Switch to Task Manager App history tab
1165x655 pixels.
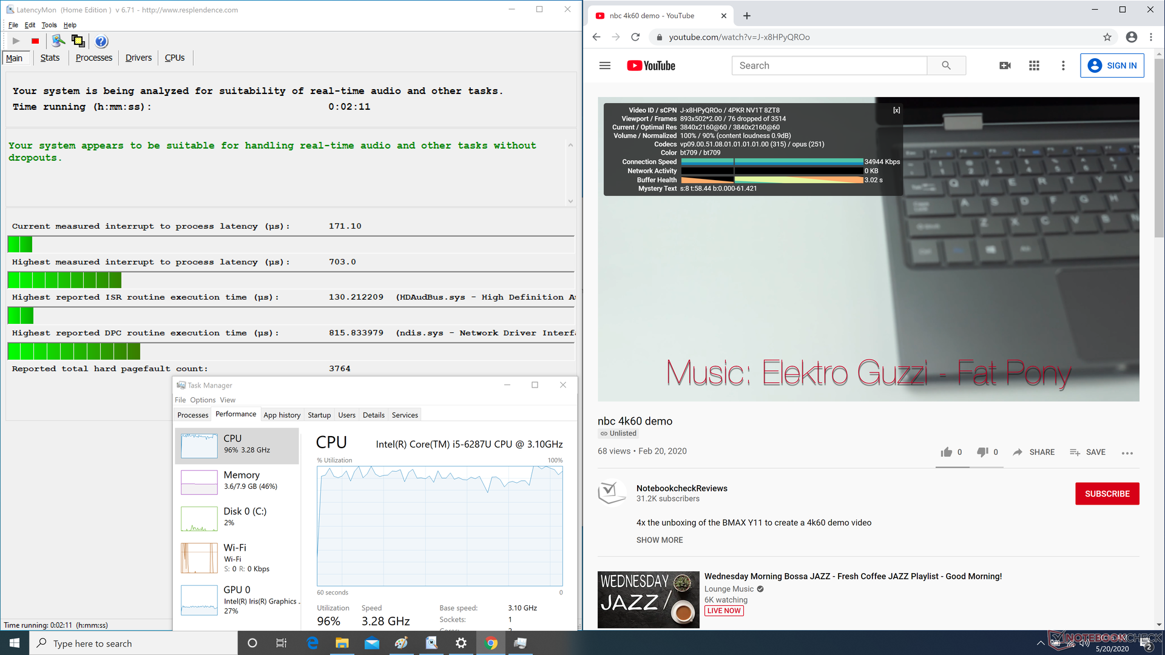tap(282, 415)
